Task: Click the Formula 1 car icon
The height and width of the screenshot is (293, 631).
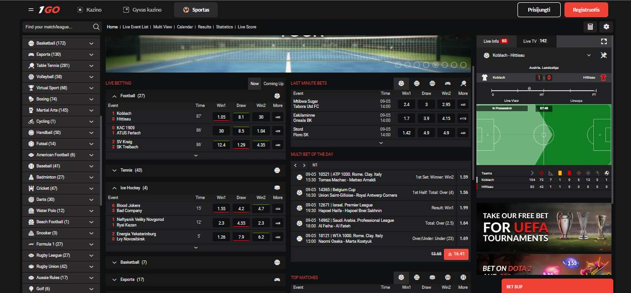Action: click(31, 244)
